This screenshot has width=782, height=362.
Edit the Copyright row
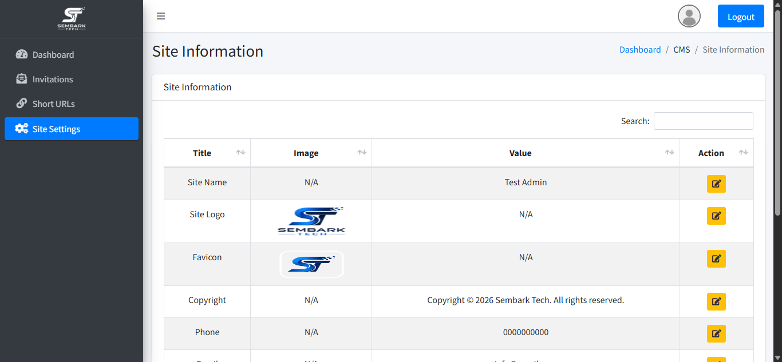716,301
